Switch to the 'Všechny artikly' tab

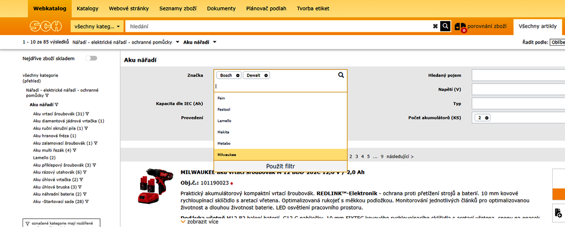(538, 26)
